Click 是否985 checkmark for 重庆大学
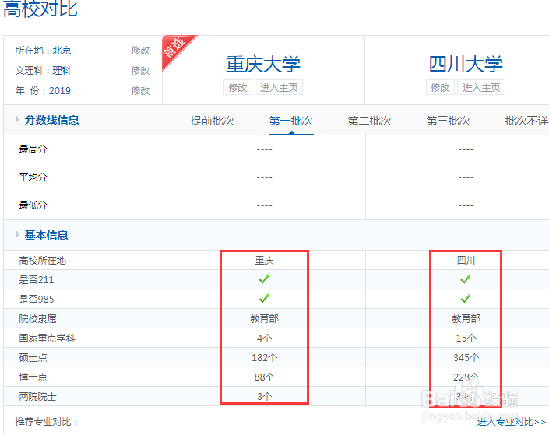 [264, 299]
